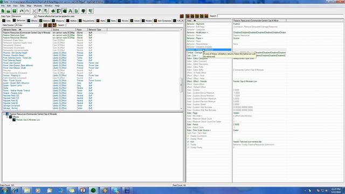Click brown icon directly left of right Search label
Screen dimensions: 345x194
206,16
